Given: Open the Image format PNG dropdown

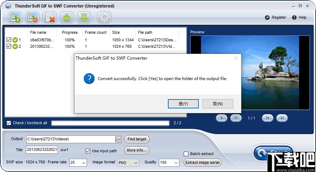Looking at the screenshot, I should click(x=128, y=163).
